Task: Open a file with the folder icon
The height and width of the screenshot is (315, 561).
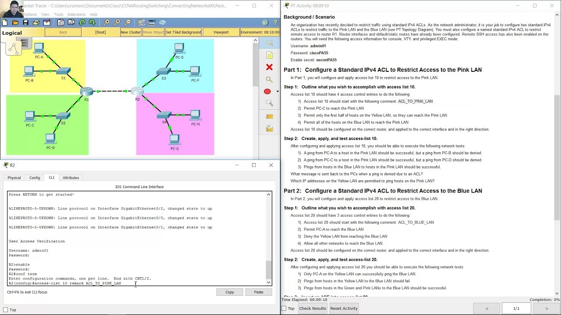Action: click(x=15, y=22)
